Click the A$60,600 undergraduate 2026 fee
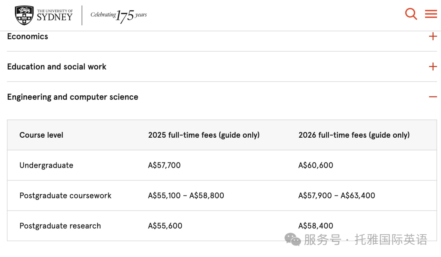 (316, 165)
